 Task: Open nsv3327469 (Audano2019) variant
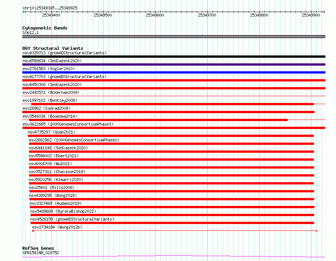click(x=55, y=203)
